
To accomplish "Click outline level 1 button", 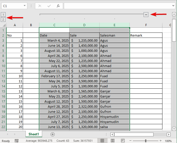I will click(x=3, y=14).
